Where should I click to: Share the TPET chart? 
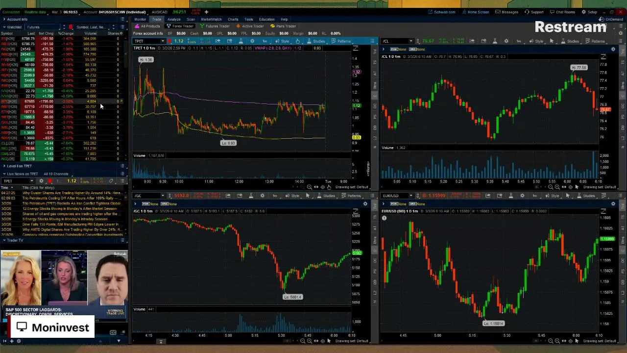click(x=217, y=41)
